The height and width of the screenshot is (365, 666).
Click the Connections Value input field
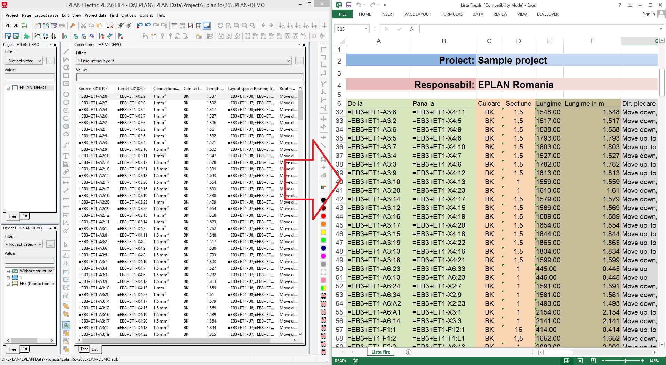[x=190, y=77]
